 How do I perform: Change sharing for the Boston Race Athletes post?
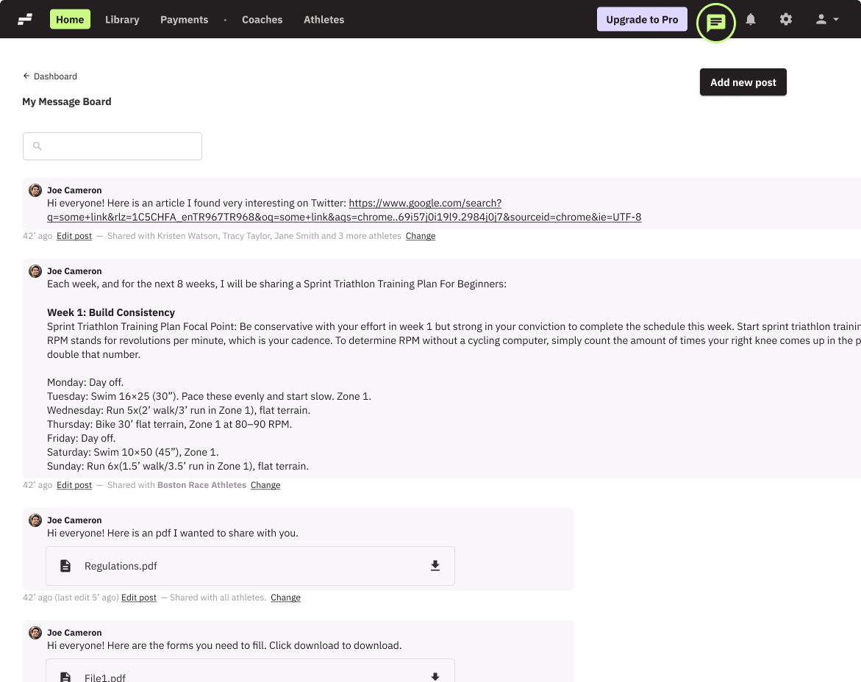tap(265, 485)
